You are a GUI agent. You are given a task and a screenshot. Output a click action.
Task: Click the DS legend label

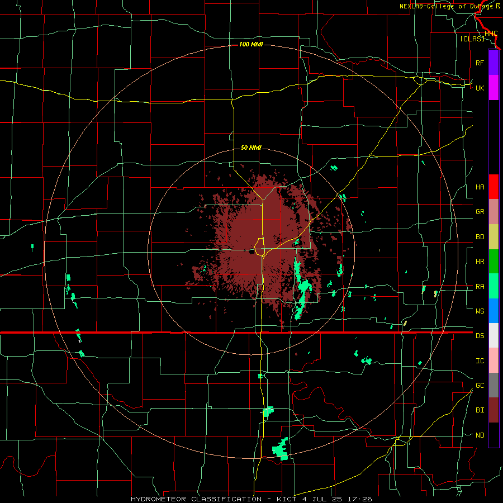click(480, 336)
